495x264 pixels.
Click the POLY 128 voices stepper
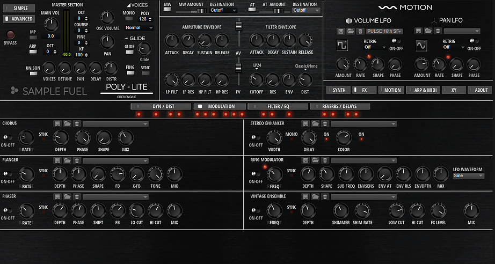145,19
